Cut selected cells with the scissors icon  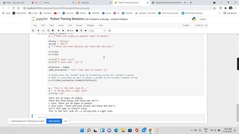[x=43, y=31]
